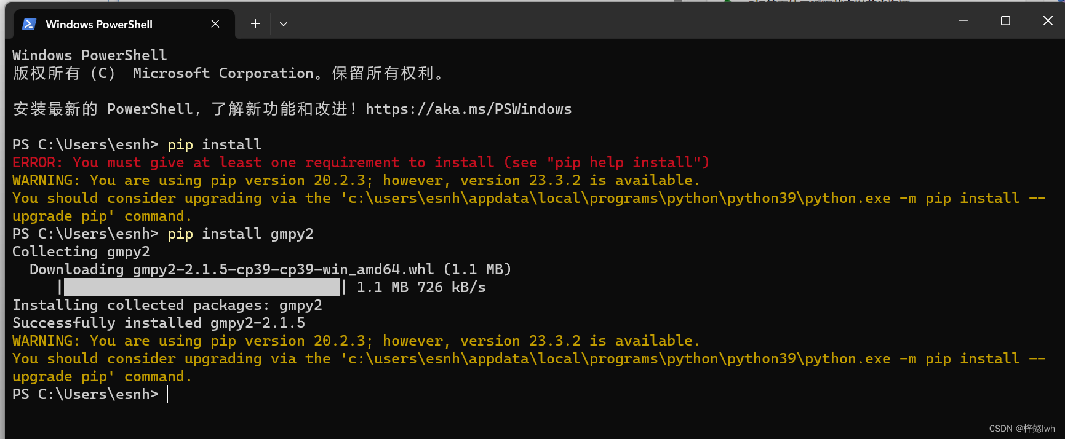The height and width of the screenshot is (439, 1065).
Task: Select the Windows PowerShell tab
Action: point(123,24)
